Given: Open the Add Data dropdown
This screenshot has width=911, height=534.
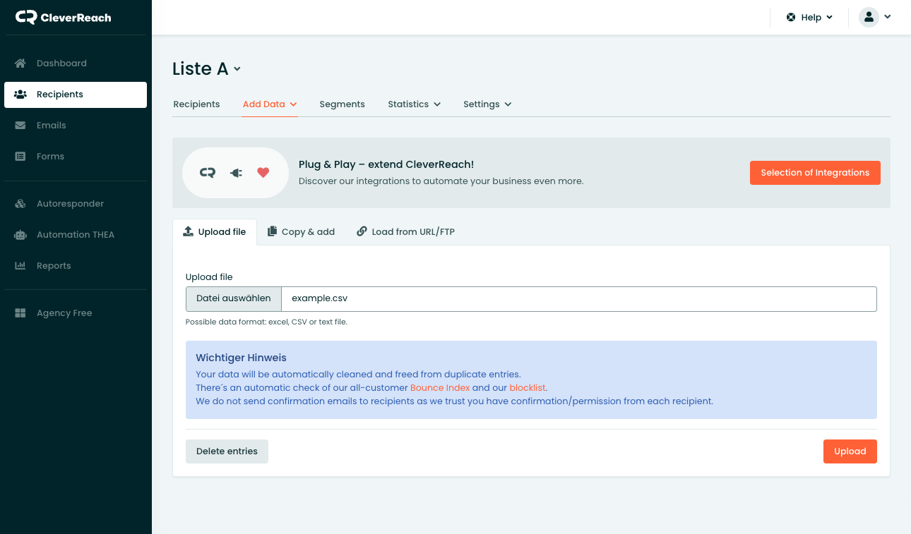Looking at the screenshot, I should click(x=270, y=104).
